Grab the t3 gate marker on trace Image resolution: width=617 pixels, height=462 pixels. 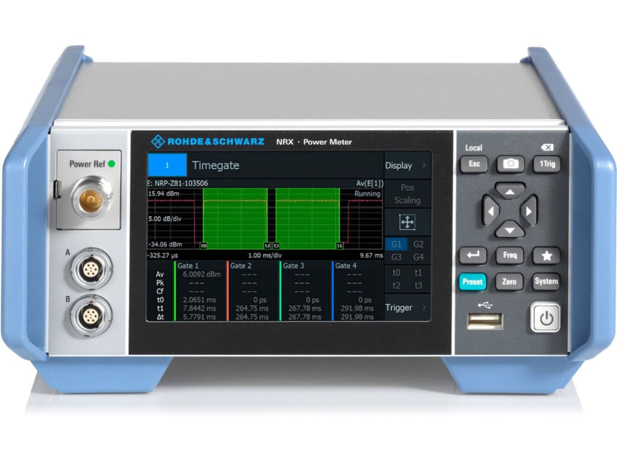pyautogui.click(x=276, y=245)
